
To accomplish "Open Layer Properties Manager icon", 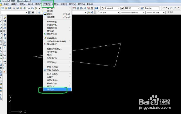I will point(39,13).
